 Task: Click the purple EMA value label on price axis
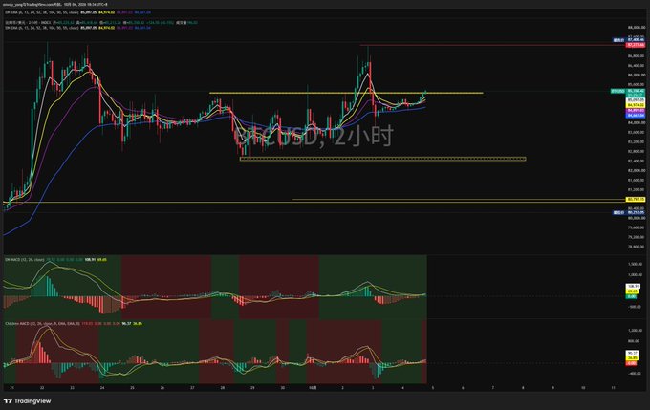pos(636,110)
